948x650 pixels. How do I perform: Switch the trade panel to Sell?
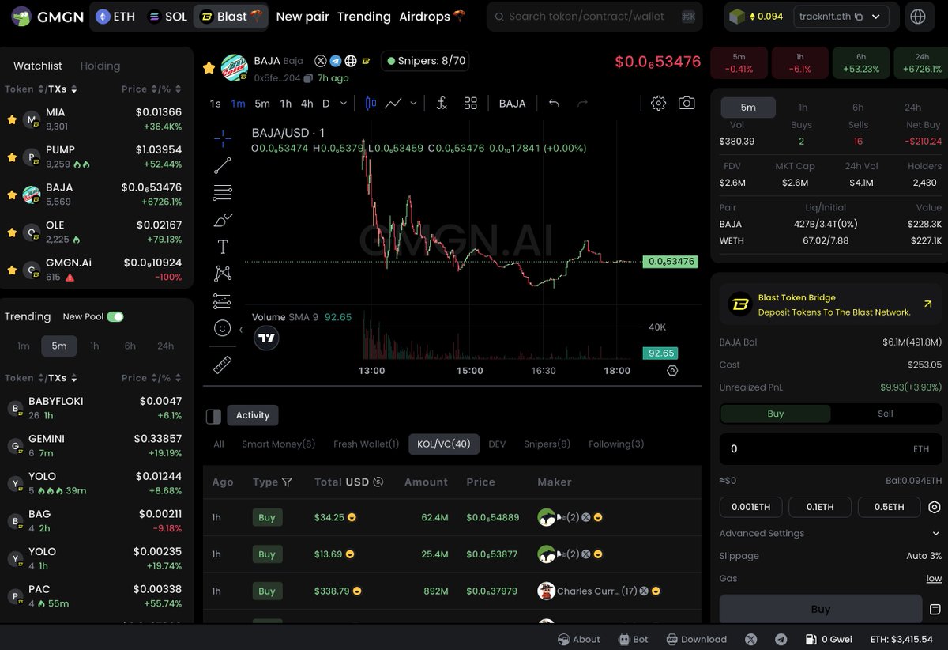[x=886, y=414]
